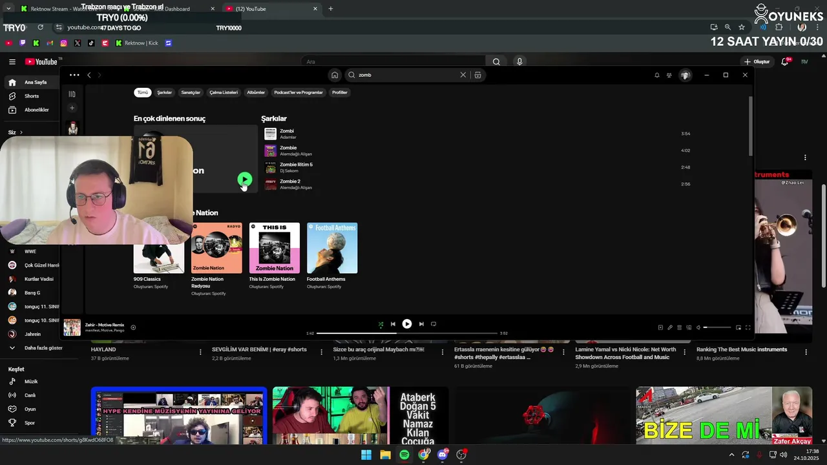Open YouTube hamburger guide menu

point(12,62)
